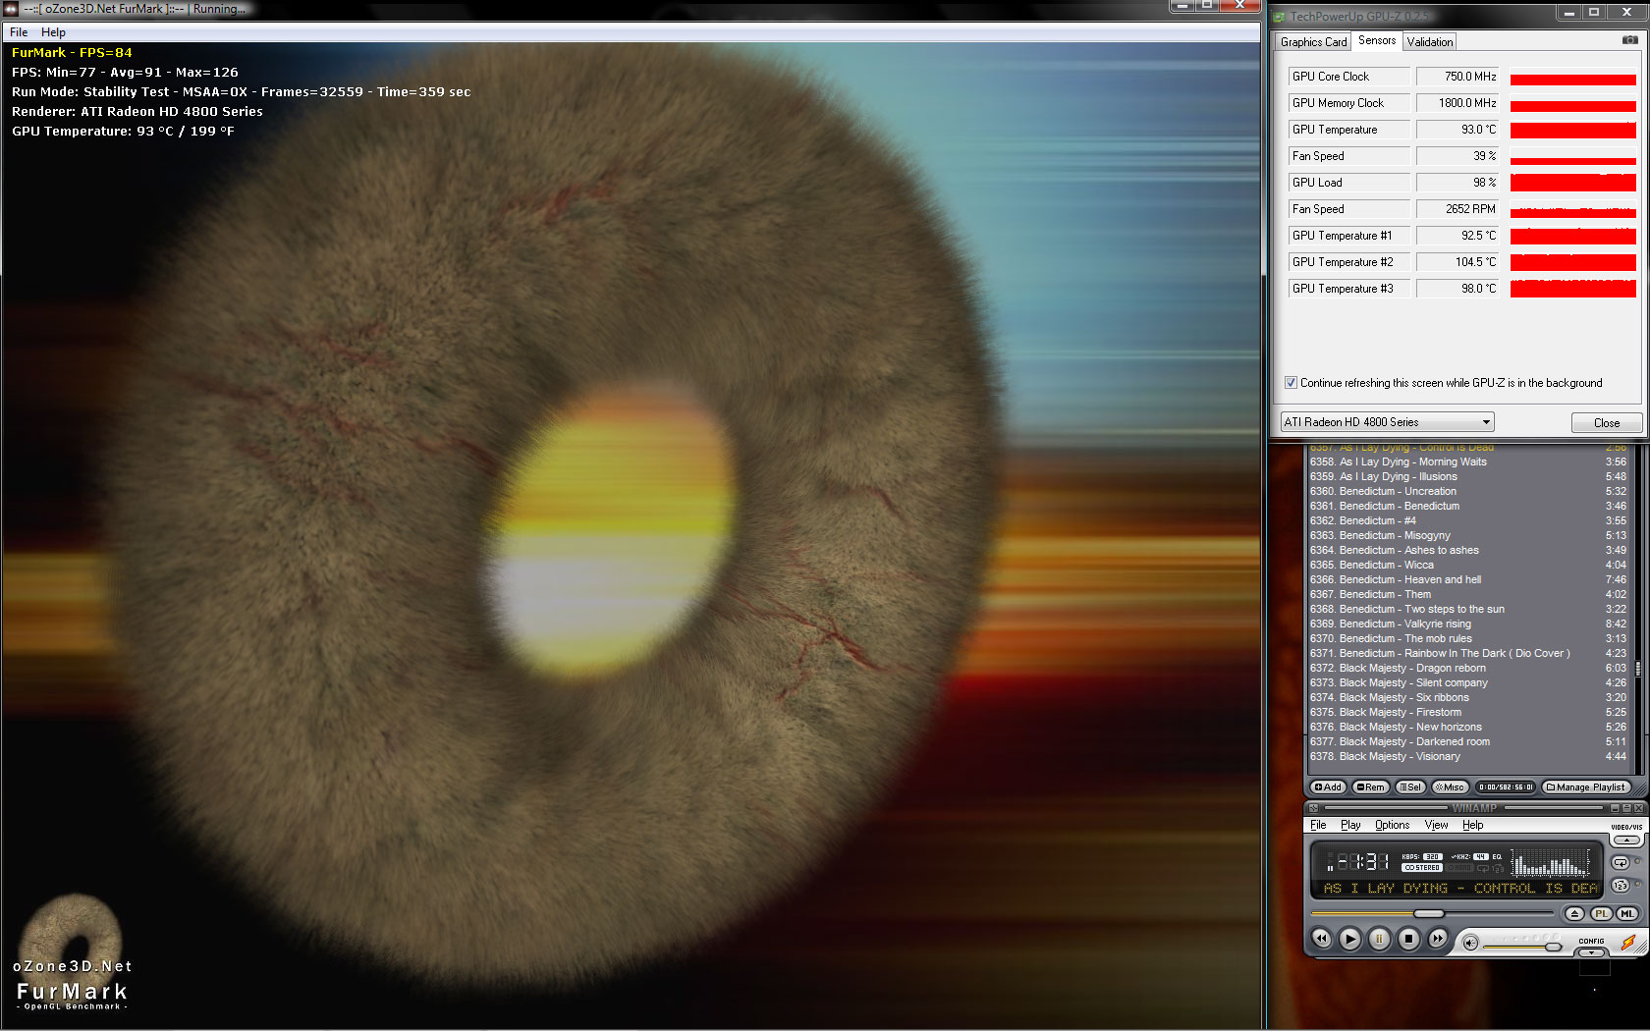The height and width of the screenshot is (1031, 1650).
Task: Toggle the media library with ML button
Action: (x=1627, y=914)
